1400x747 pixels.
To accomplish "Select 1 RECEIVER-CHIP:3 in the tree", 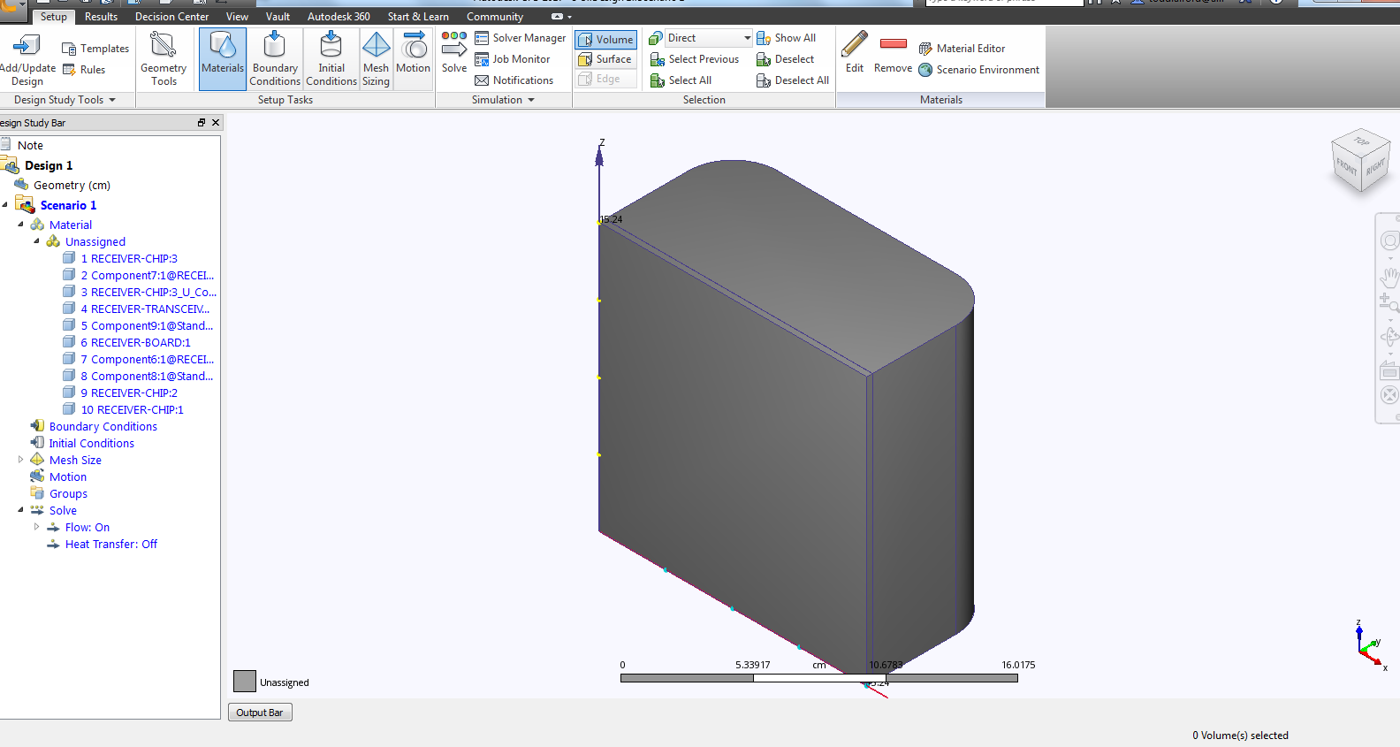I will (129, 259).
